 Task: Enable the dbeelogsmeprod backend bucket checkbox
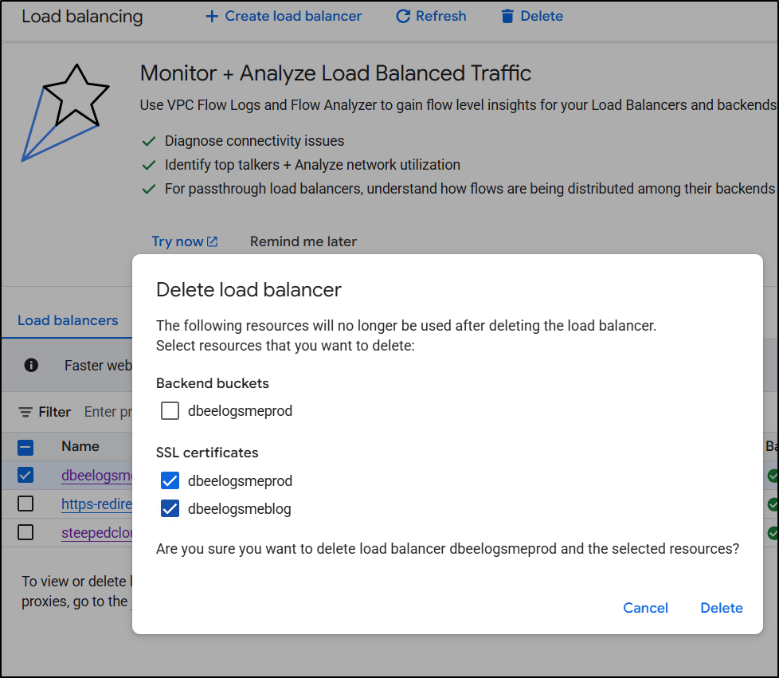click(170, 411)
